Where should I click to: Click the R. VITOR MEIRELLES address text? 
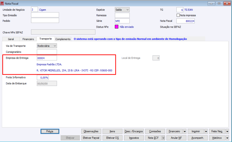[75, 71]
